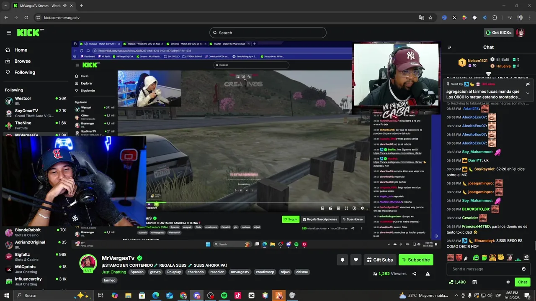Send the message with the green Chat button
The height and width of the screenshot is (301, 536).
[522, 282]
